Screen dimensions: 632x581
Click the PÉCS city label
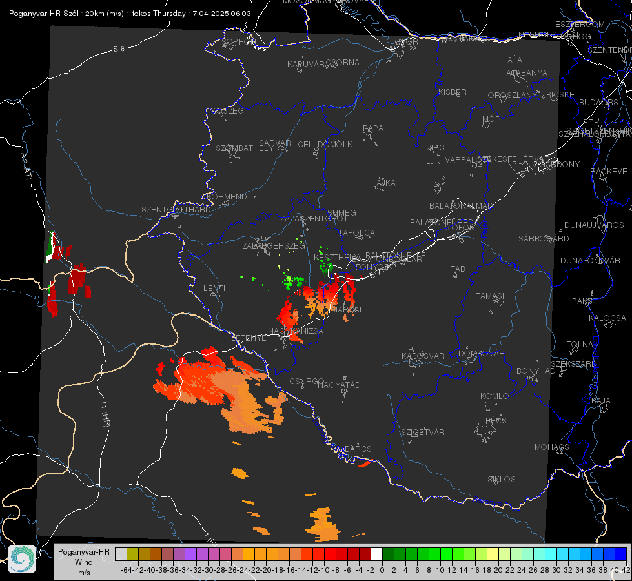click(x=495, y=421)
